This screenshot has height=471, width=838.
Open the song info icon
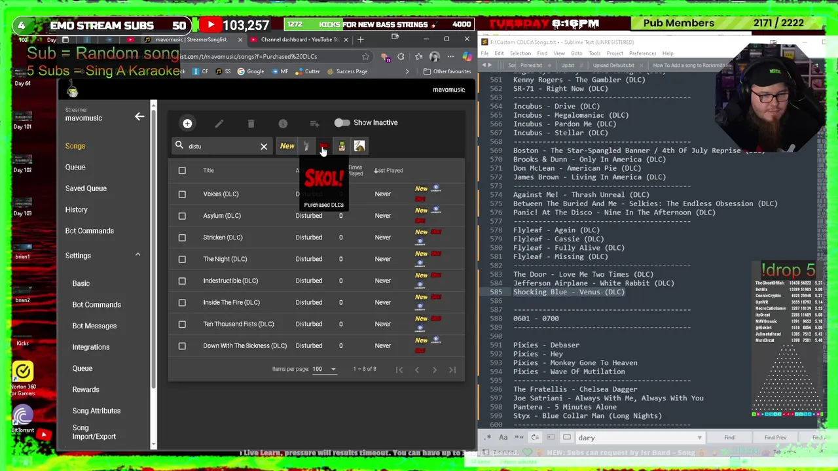pos(283,123)
